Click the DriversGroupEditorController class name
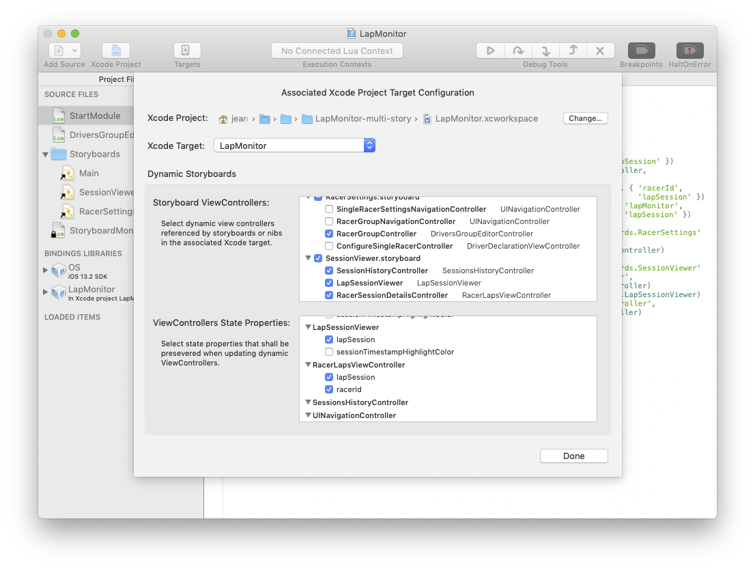Viewport: 755px width, 569px height. pos(482,234)
